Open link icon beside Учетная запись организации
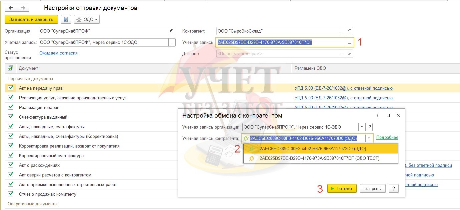Viewport: 460px width, 210px height. click(x=369, y=127)
